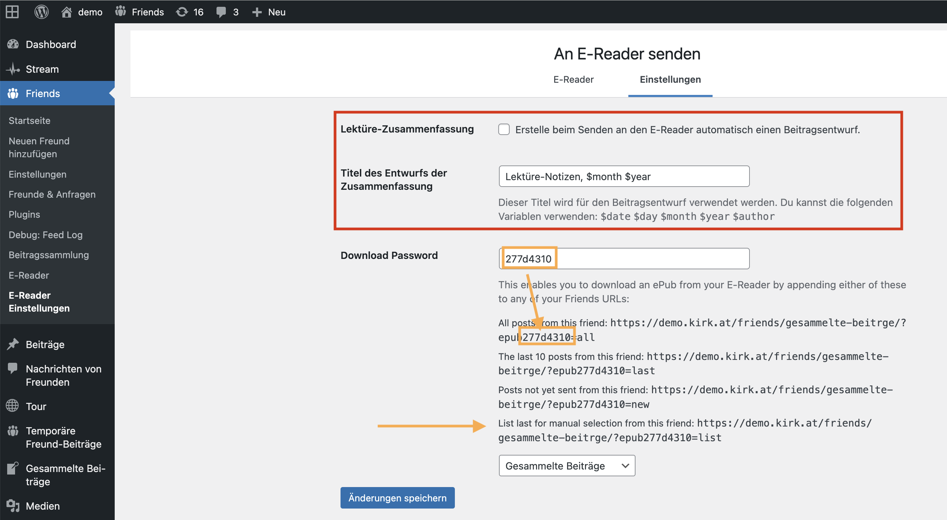Click the plus icon beside Neu
947x520 pixels.
pyautogui.click(x=257, y=12)
